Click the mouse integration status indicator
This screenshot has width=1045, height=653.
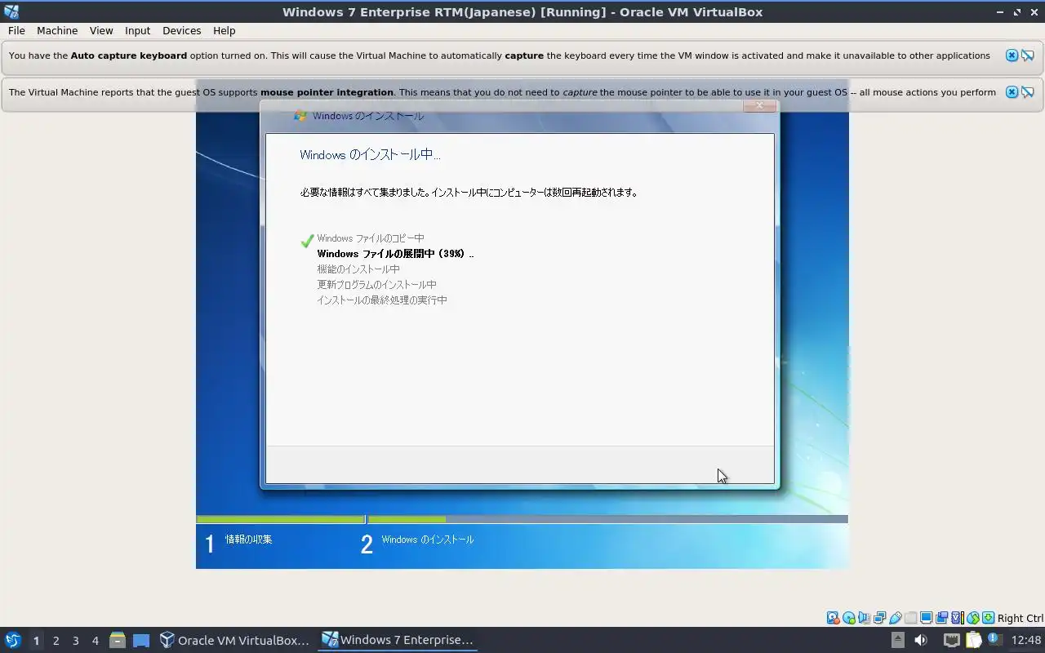pos(973,618)
